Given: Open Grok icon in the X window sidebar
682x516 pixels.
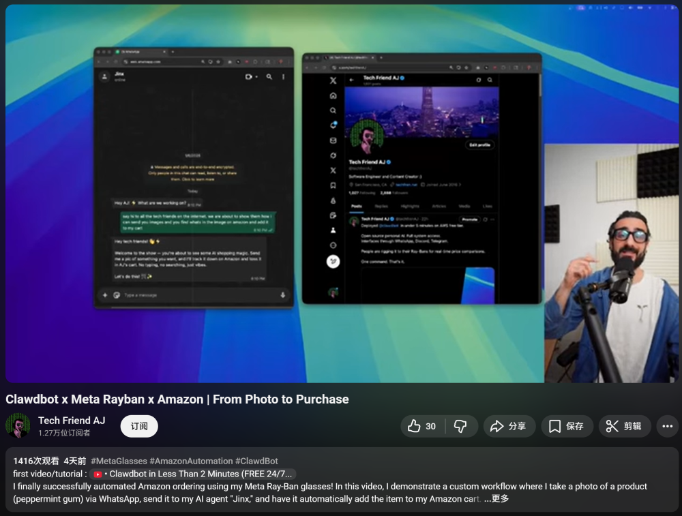Looking at the screenshot, I should [x=333, y=155].
